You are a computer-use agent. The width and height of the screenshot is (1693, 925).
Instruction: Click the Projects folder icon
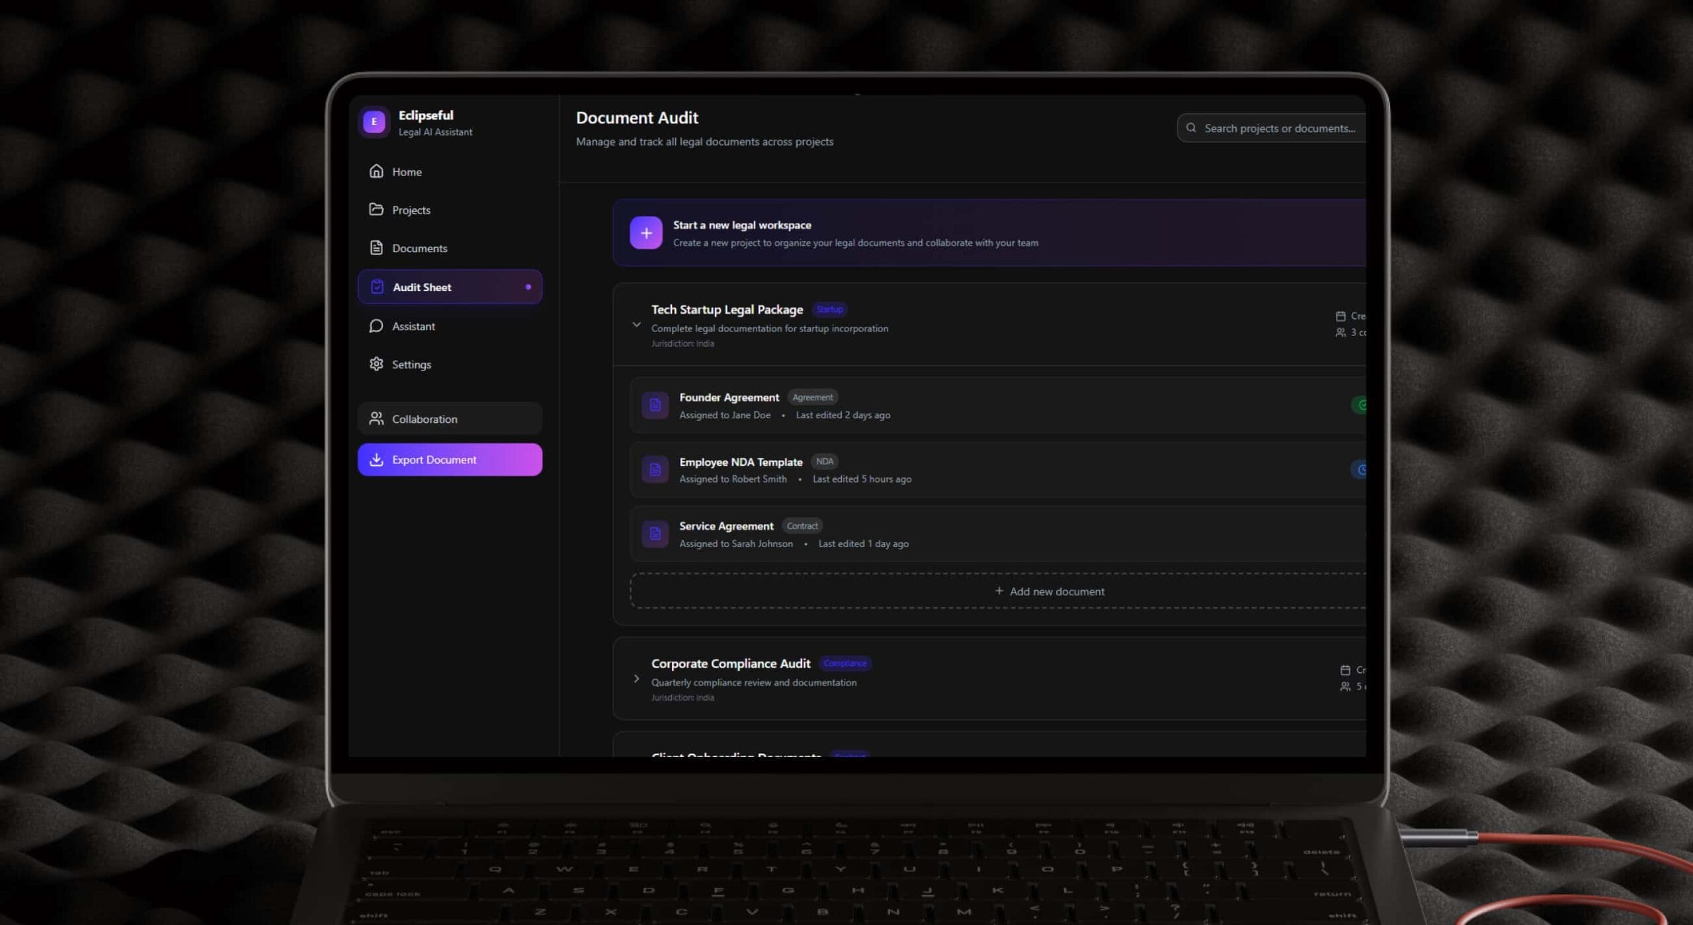tap(376, 210)
